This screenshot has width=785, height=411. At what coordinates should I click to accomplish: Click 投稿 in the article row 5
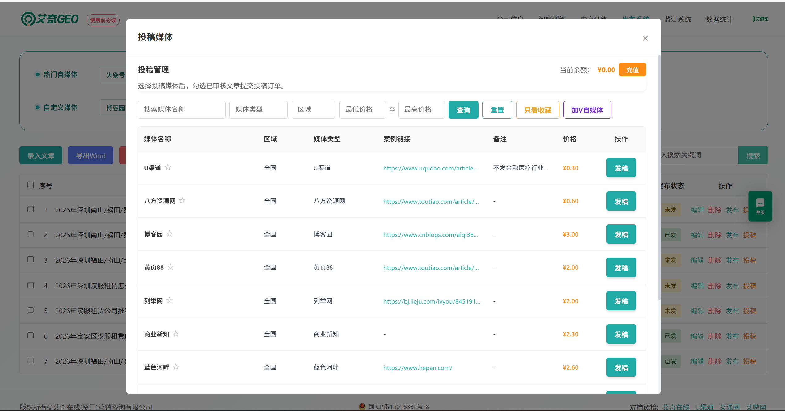coord(750,311)
